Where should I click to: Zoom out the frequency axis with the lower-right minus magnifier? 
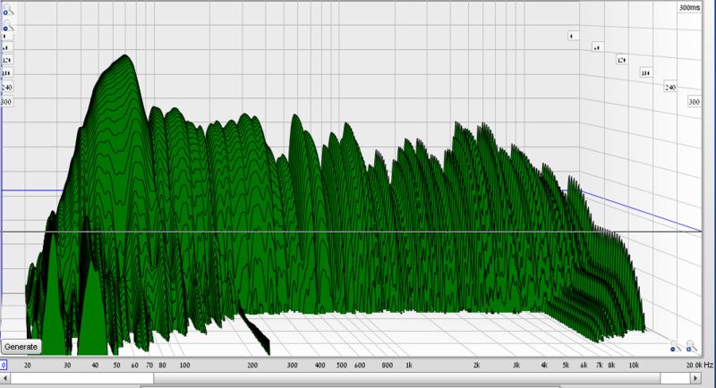pos(676,346)
